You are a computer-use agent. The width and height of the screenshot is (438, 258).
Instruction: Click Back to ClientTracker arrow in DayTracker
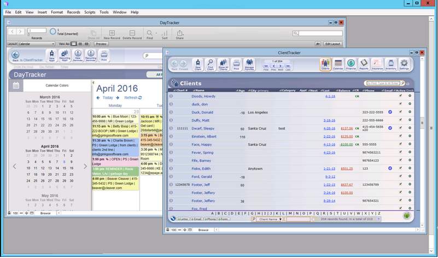click(15, 55)
